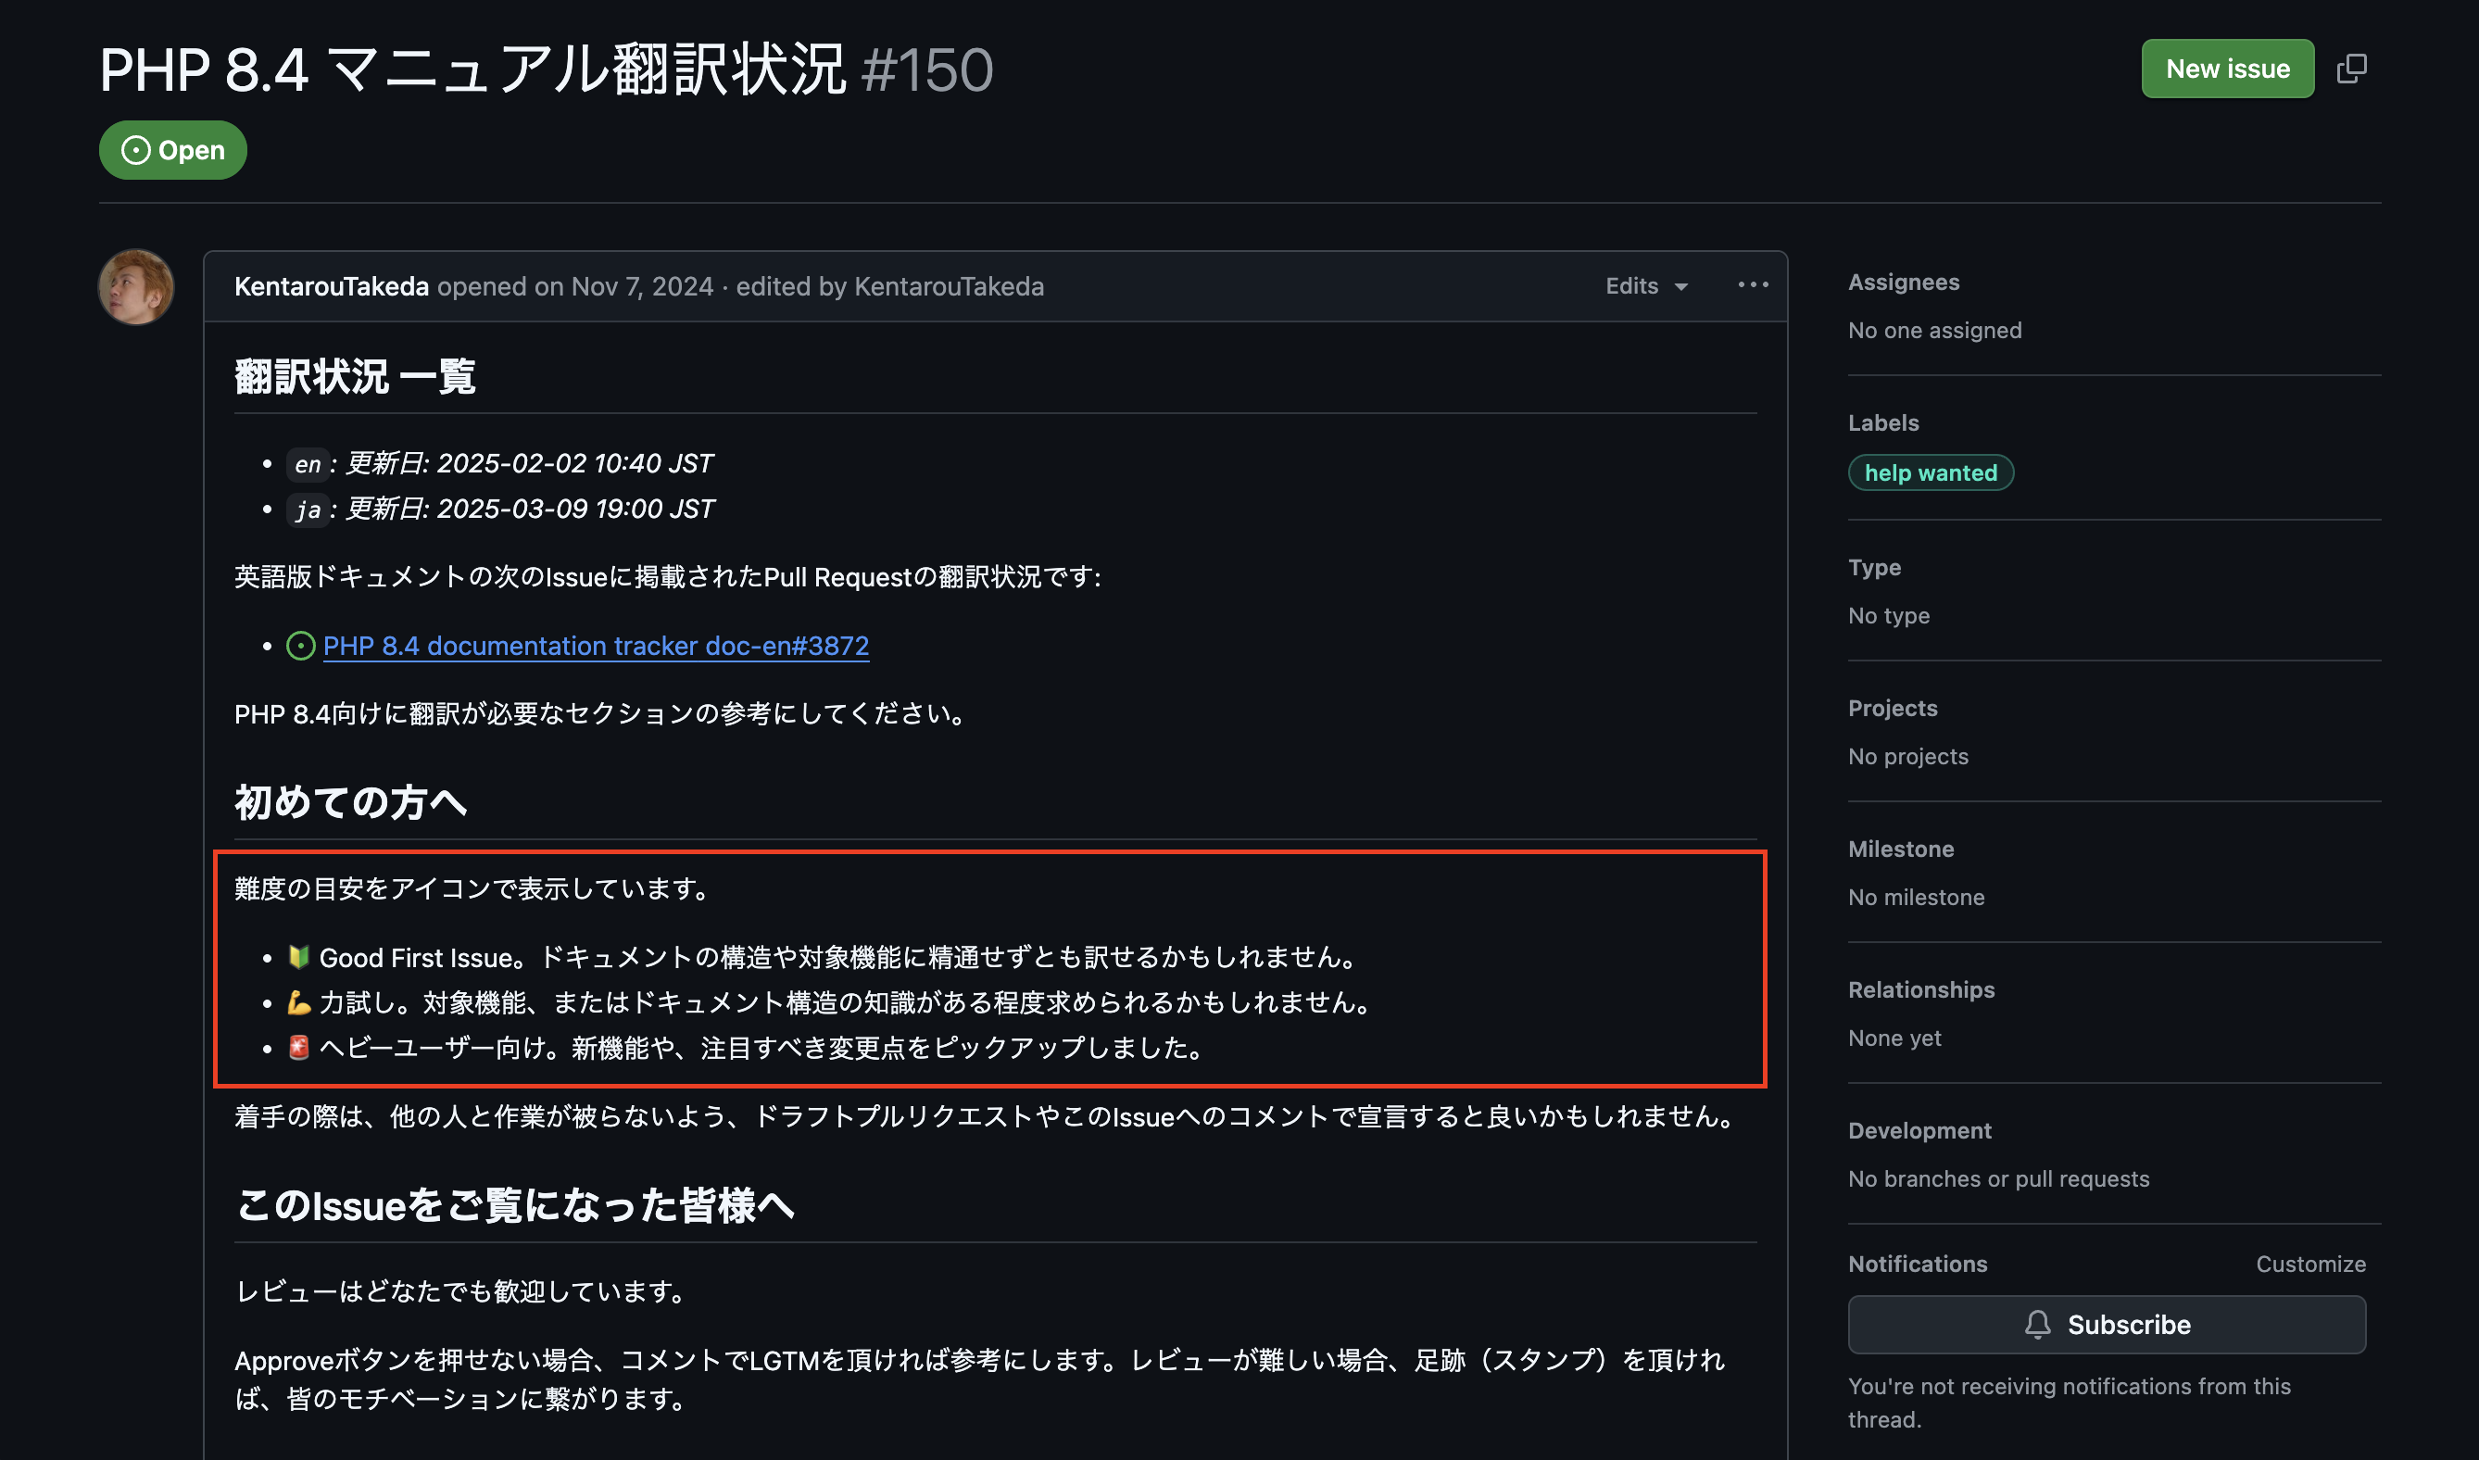Click the Subscribe notifications button
The height and width of the screenshot is (1460, 2479).
pos(2108,1324)
